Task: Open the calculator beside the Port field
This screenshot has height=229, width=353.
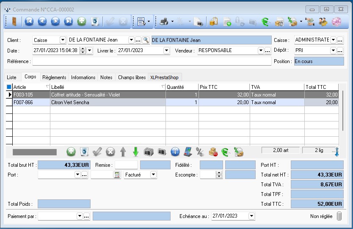Action: click(117, 175)
